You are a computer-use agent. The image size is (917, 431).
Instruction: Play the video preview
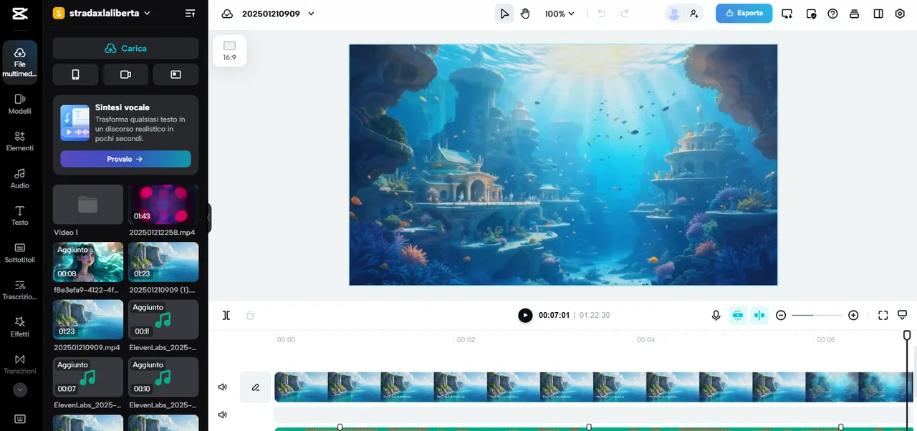point(525,315)
